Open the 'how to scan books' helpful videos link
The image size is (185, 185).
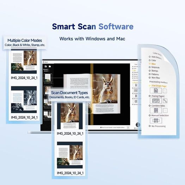[112, 128]
